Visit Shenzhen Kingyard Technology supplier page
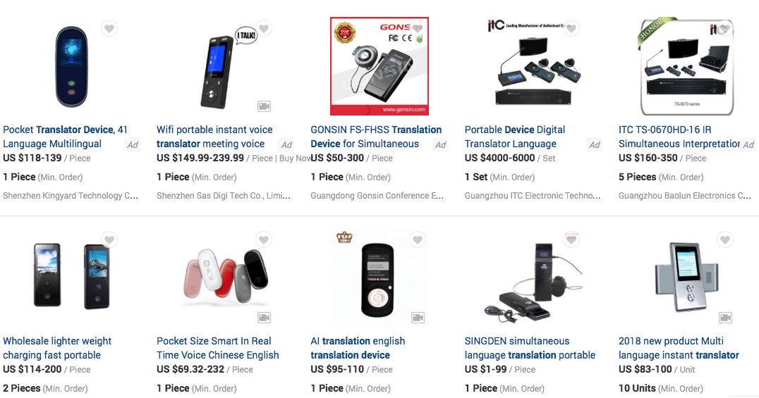Image resolution: width=759 pixels, height=398 pixels. pos(71,196)
